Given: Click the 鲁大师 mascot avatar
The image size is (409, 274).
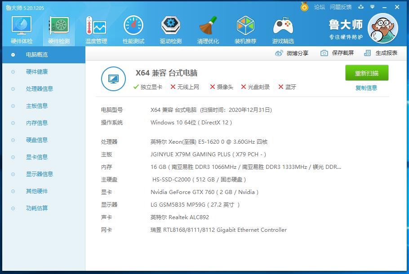Looking at the screenshot, I should (x=382, y=28).
